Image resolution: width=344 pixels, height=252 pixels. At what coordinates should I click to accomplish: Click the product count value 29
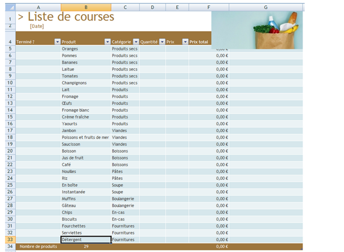[x=86, y=246]
